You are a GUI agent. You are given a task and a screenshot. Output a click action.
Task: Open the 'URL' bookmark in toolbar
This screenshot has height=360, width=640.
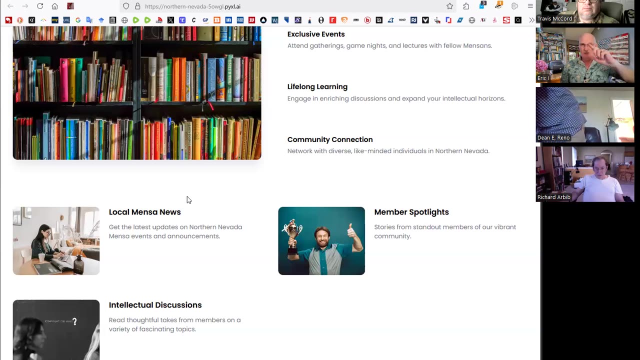(x=66, y=20)
